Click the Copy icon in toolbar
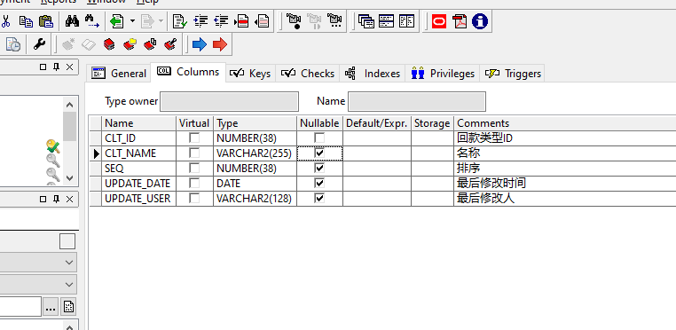Viewport: 676px width, 330px height. click(x=27, y=20)
